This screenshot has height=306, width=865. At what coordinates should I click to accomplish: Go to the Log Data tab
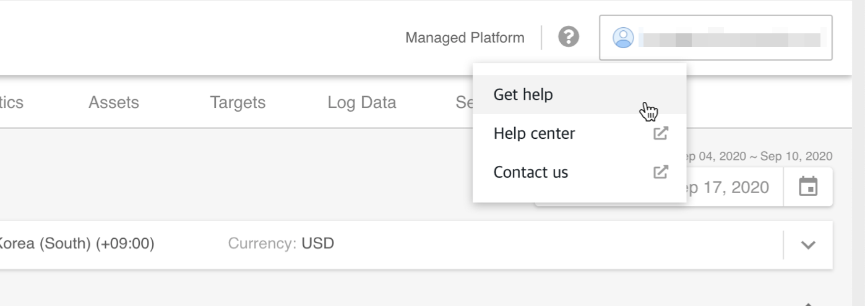361,102
